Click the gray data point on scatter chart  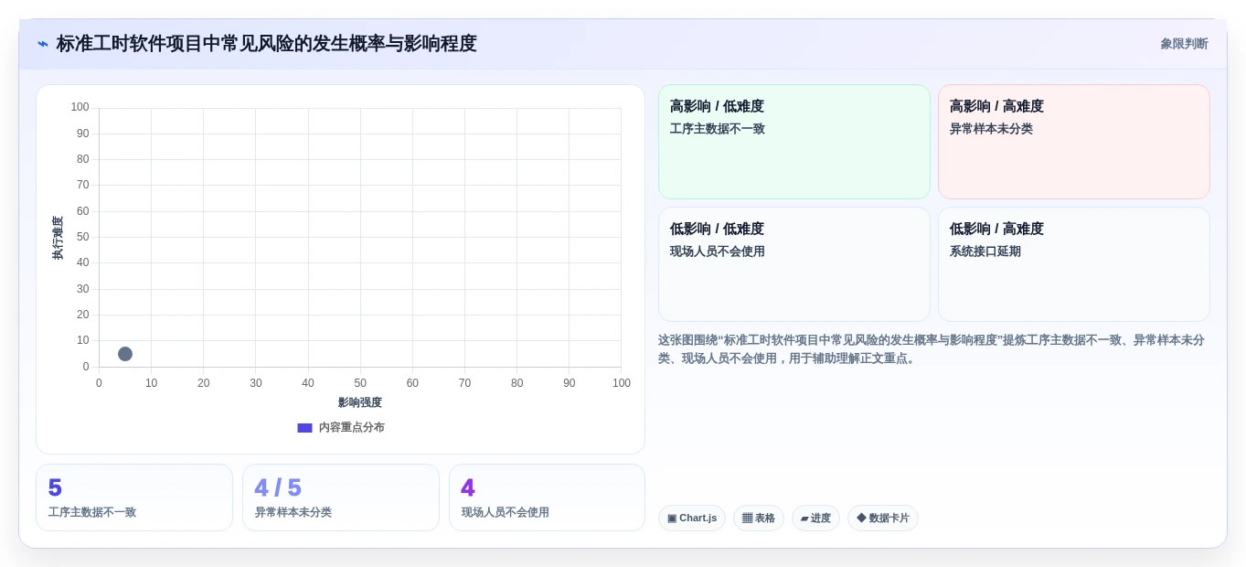125,354
